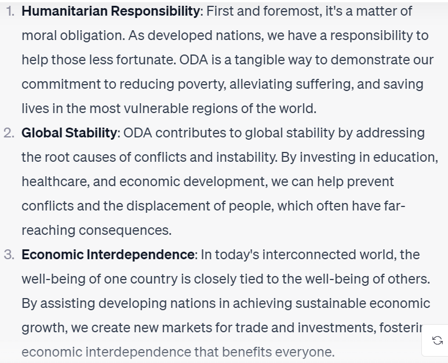Click the word 'healthcare' in second item

56,181
